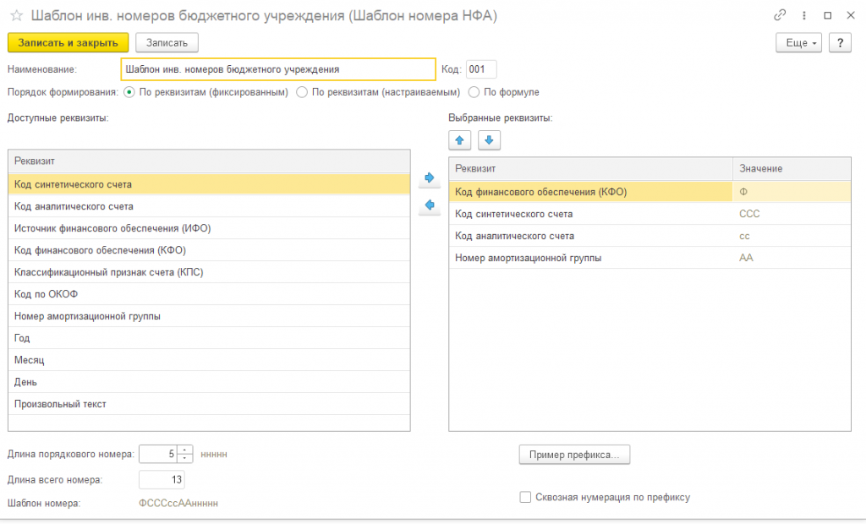Click the 'Длина всего номера' field
Image resolution: width=866 pixels, height=524 pixels.
162,480
